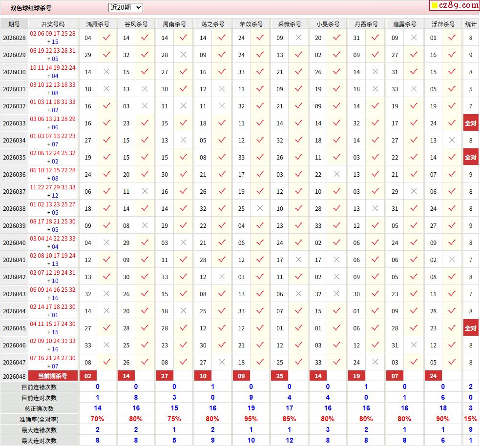Viewport: 480px width, 446px height.
Task: Open the 近20期 period dropdown
Action: [x=125, y=7]
